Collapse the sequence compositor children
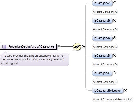Screen dimensions: 135x103 coord(83,46)
